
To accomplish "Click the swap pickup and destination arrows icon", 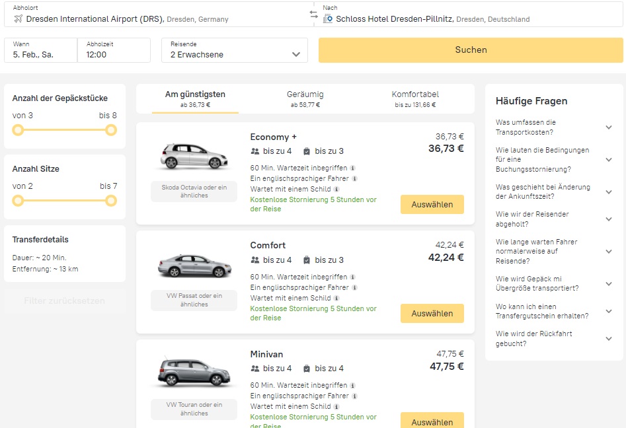I will pyautogui.click(x=313, y=14).
